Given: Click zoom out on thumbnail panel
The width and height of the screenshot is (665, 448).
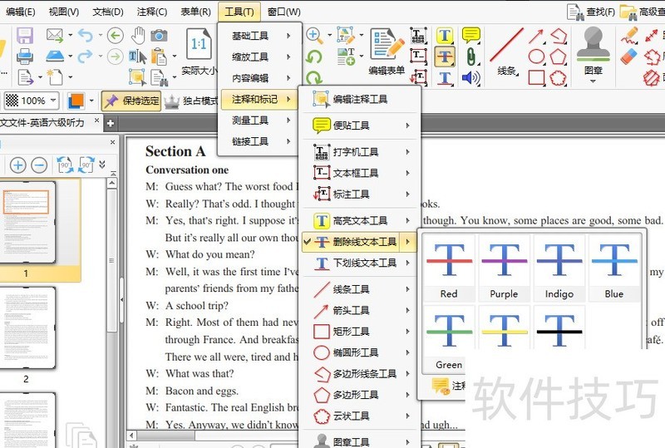Looking at the screenshot, I should (x=39, y=165).
